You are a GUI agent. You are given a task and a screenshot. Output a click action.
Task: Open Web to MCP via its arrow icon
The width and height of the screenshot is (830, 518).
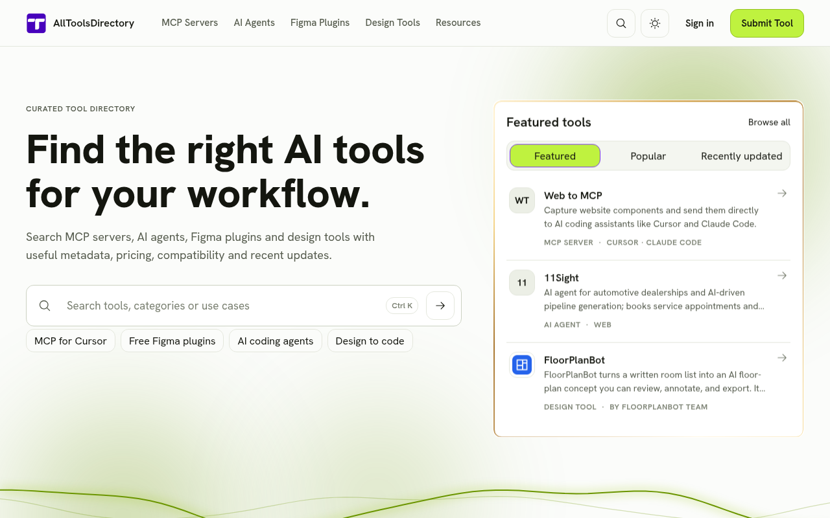coord(782,194)
